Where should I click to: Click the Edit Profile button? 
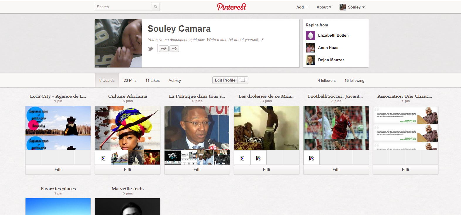pyautogui.click(x=225, y=80)
